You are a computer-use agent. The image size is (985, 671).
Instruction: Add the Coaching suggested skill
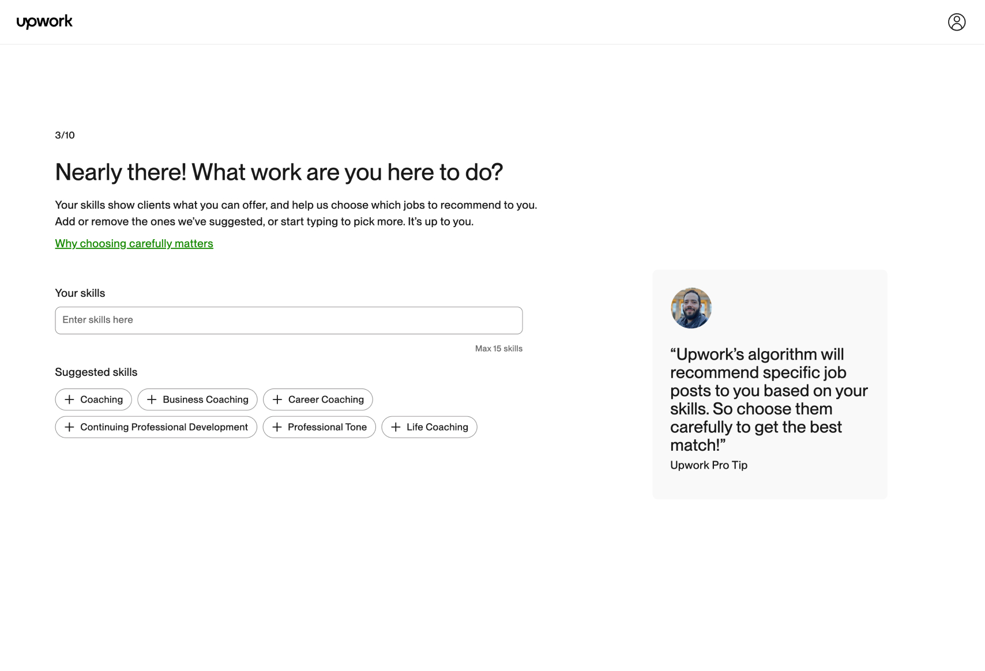(x=93, y=399)
